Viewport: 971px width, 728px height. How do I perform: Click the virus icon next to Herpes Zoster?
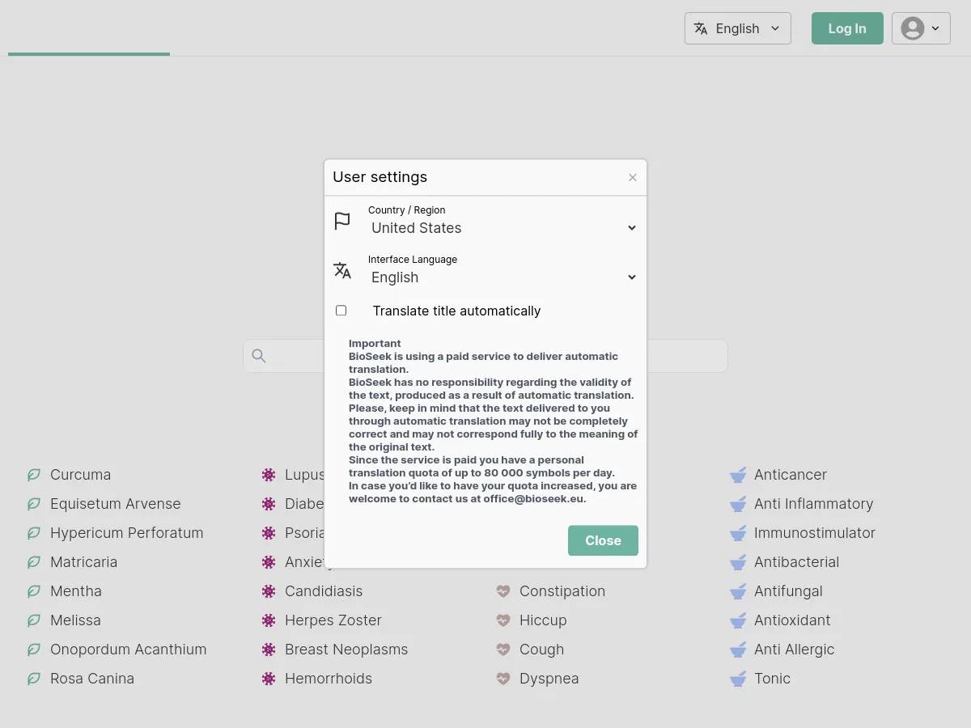[269, 620]
